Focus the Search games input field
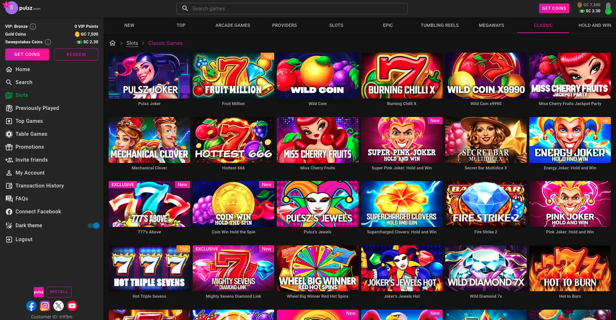The width and height of the screenshot is (616, 320). [x=292, y=8]
